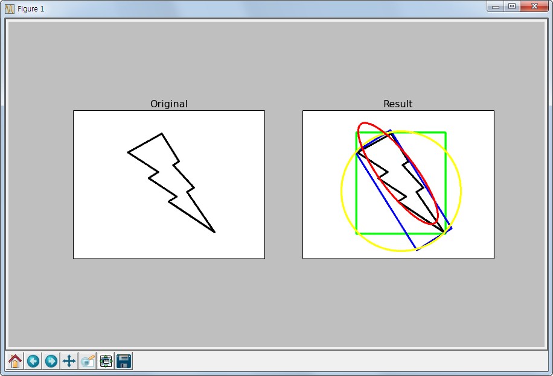553x376 pixels.
Task: Click the Result subplot title
Action: tap(398, 104)
